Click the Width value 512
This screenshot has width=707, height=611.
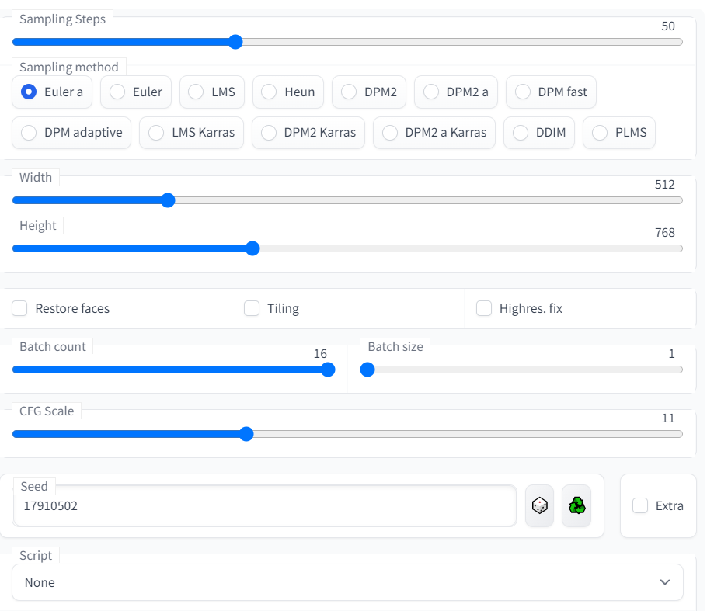pos(664,184)
